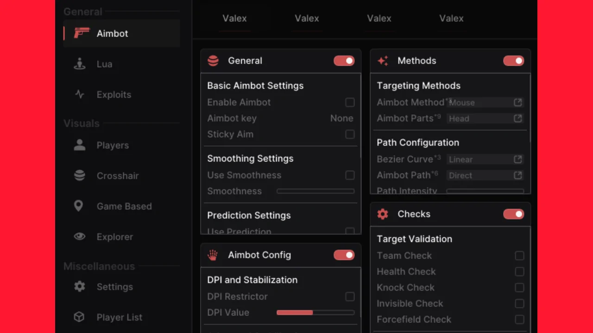The height and width of the screenshot is (333, 593).
Task: Check the Invisible Check checkbox
Action: coord(519,303)
